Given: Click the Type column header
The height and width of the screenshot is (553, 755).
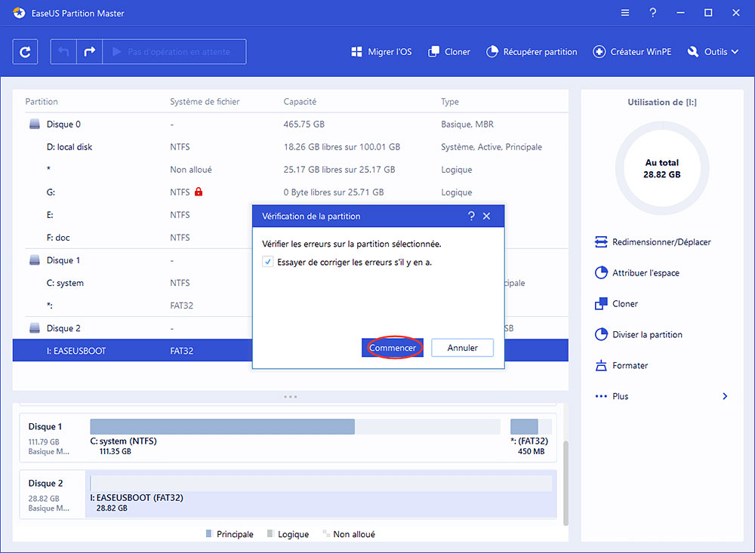Looking at the screenshot, I should click(x=450, y=102).
